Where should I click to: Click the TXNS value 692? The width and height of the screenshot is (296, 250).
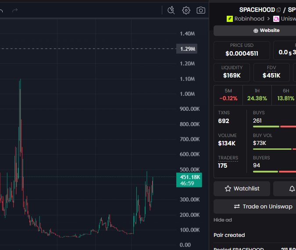tap(224, 121)
